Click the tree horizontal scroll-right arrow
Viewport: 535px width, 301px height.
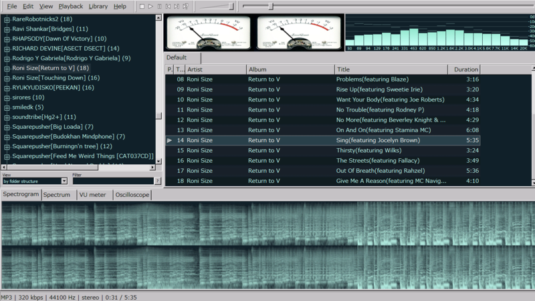(152, 167)
